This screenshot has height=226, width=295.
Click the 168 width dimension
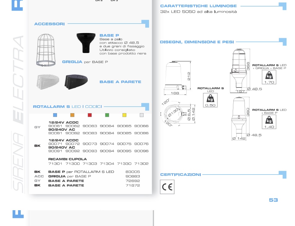point(175,93)
